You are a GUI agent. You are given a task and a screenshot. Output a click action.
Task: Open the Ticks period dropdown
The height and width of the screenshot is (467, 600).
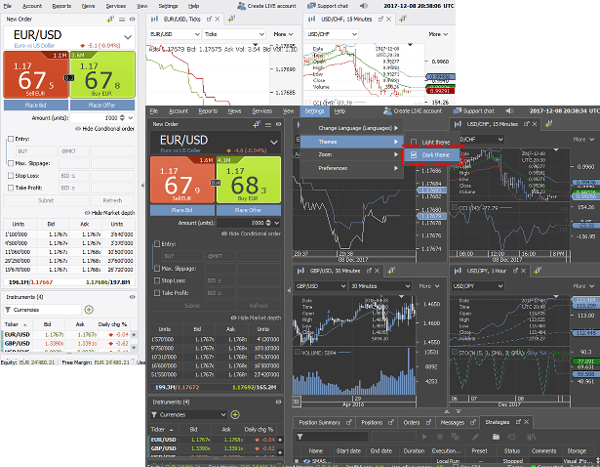pos(239,33)
